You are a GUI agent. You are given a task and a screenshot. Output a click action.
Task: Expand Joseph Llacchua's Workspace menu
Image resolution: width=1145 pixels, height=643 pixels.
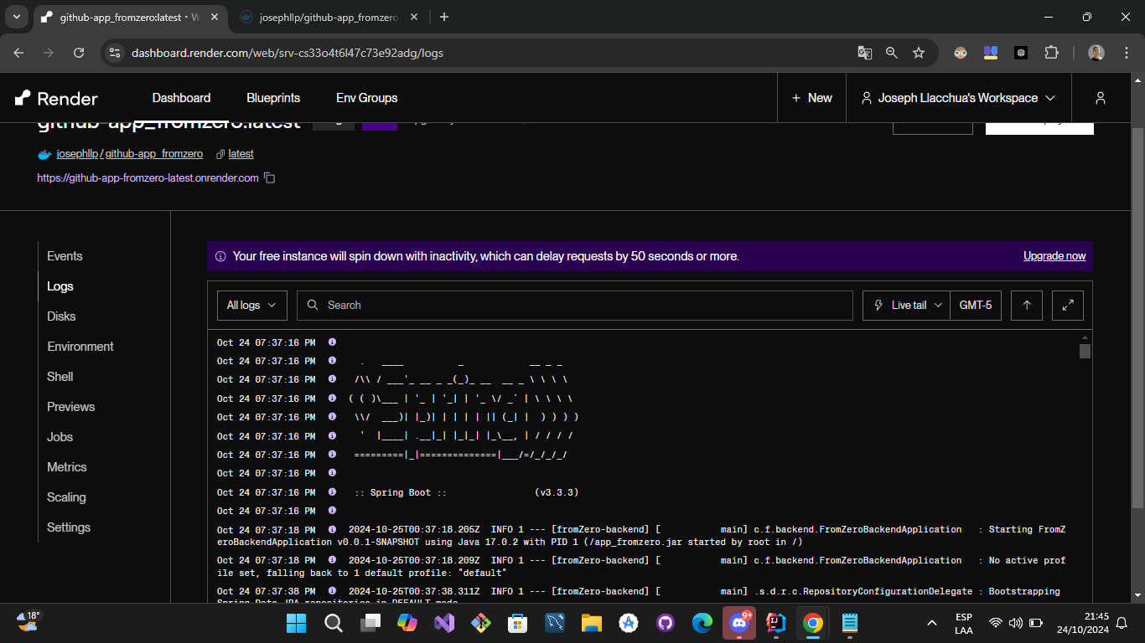pyautogui.click(x=957, y=98)
